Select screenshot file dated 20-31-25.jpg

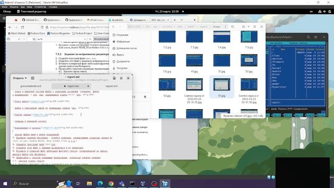click(194, 85)
